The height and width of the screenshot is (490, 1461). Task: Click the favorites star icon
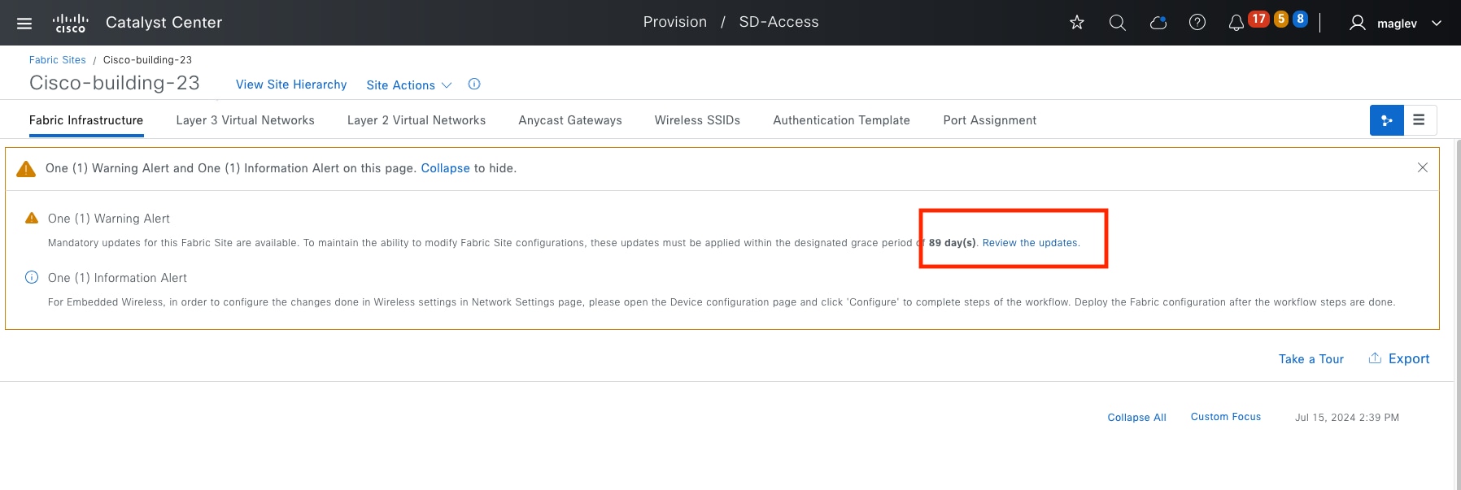click(x=1077, y=23)
